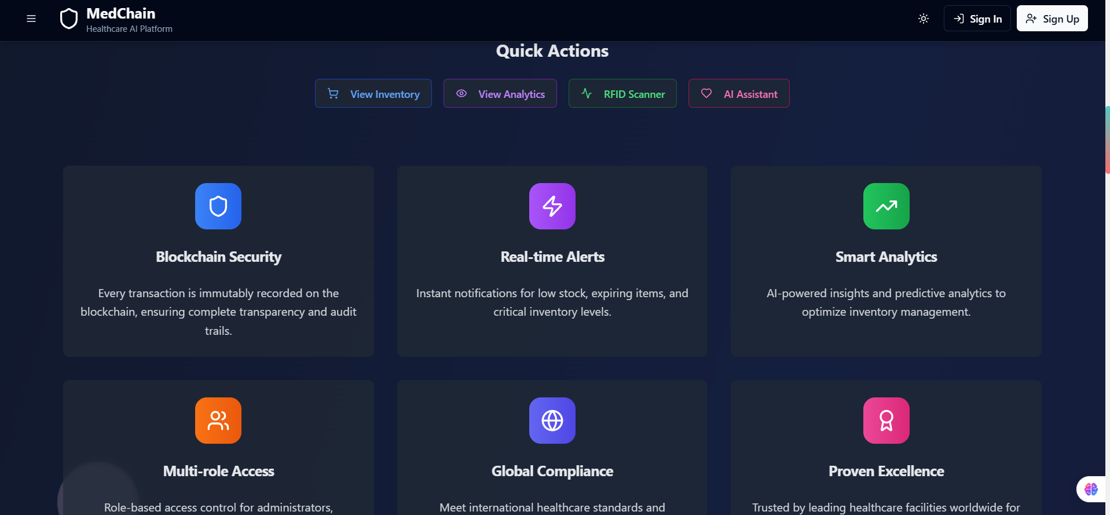Screen dimensions: 1110x515
Task: Open View Inventory quick action
Action: click(x=373, y=93)
